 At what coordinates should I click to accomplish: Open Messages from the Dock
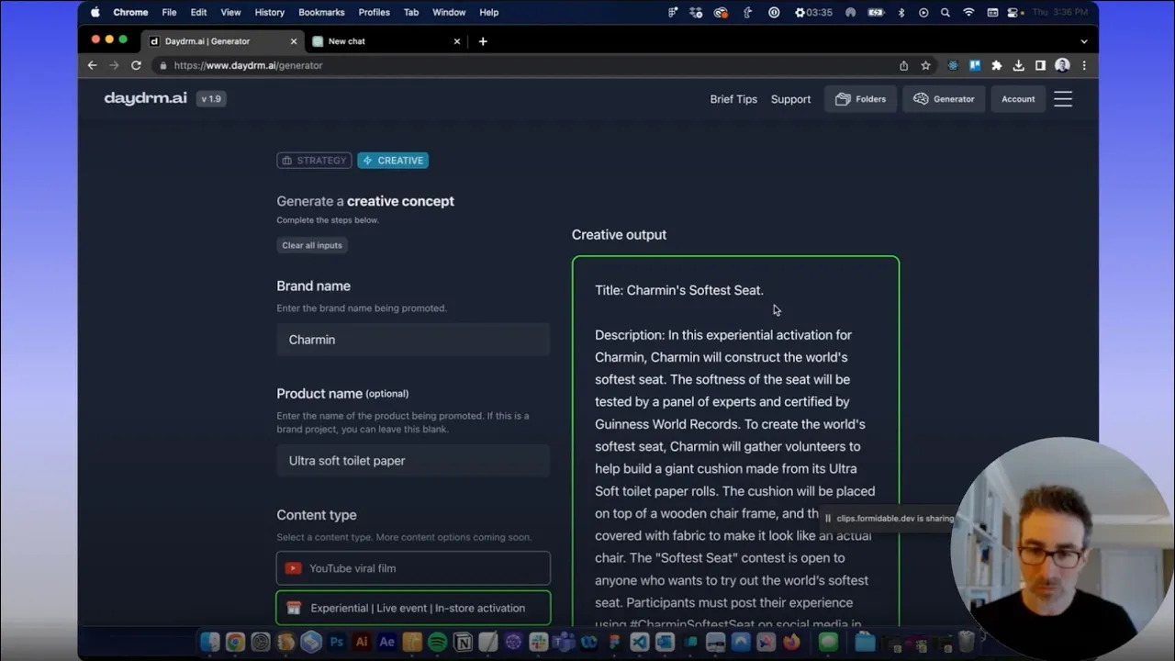(828, 643)
